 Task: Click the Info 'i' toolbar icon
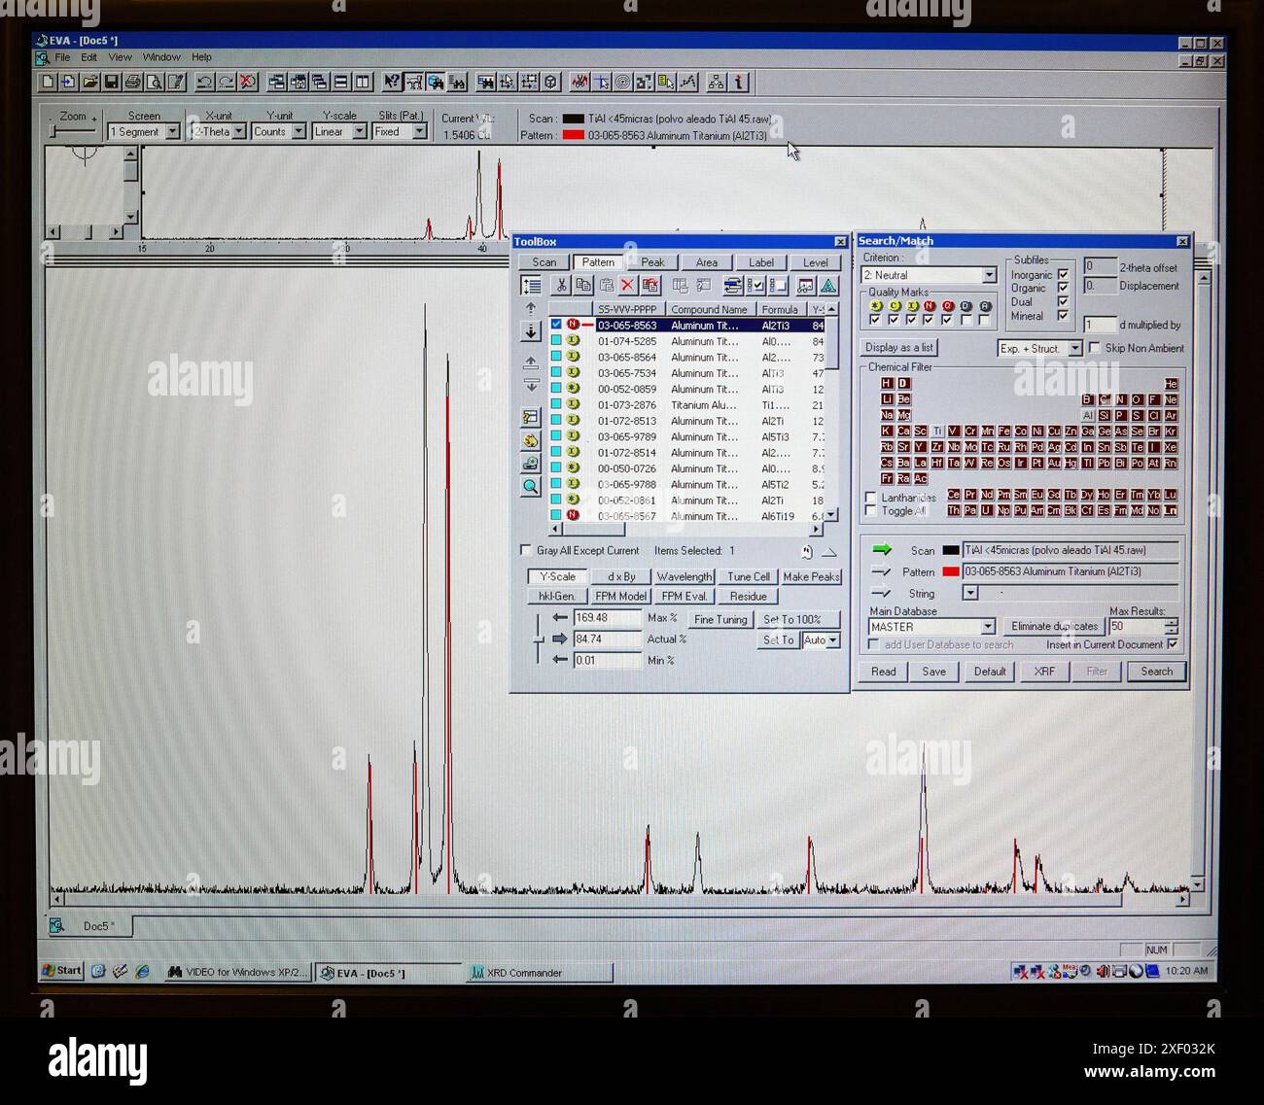pyautogui.click(x=739, y=83)
